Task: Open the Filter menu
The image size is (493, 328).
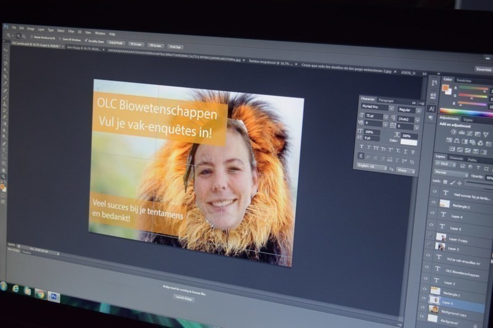Action: (x=71, y=31)
